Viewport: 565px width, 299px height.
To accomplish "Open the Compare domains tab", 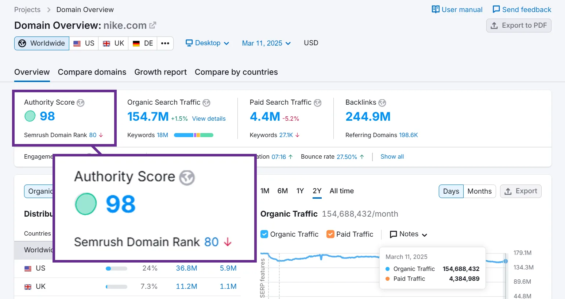I will [x=92, y=72].
